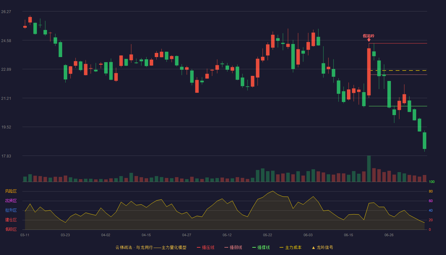446x255 pixels.
Task: Click the 22.89 price axis label
Action: 6,69
